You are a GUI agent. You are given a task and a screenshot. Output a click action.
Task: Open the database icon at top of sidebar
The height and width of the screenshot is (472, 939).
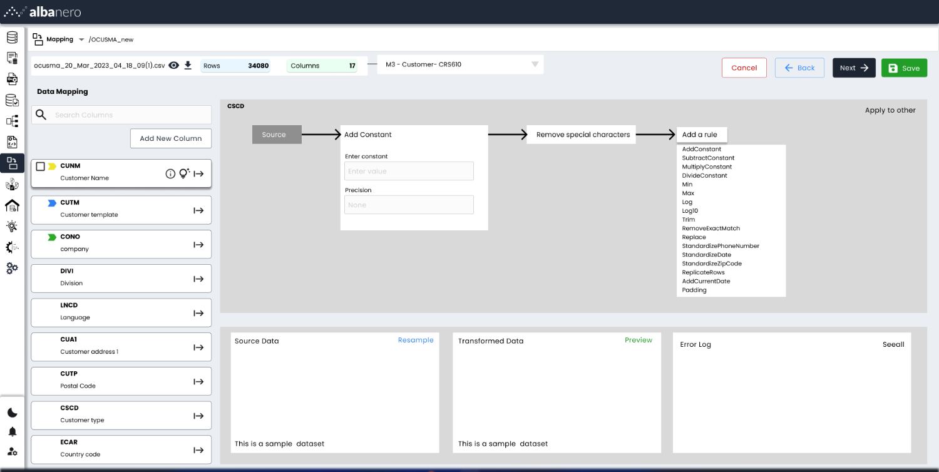click(x=12, y=37)
